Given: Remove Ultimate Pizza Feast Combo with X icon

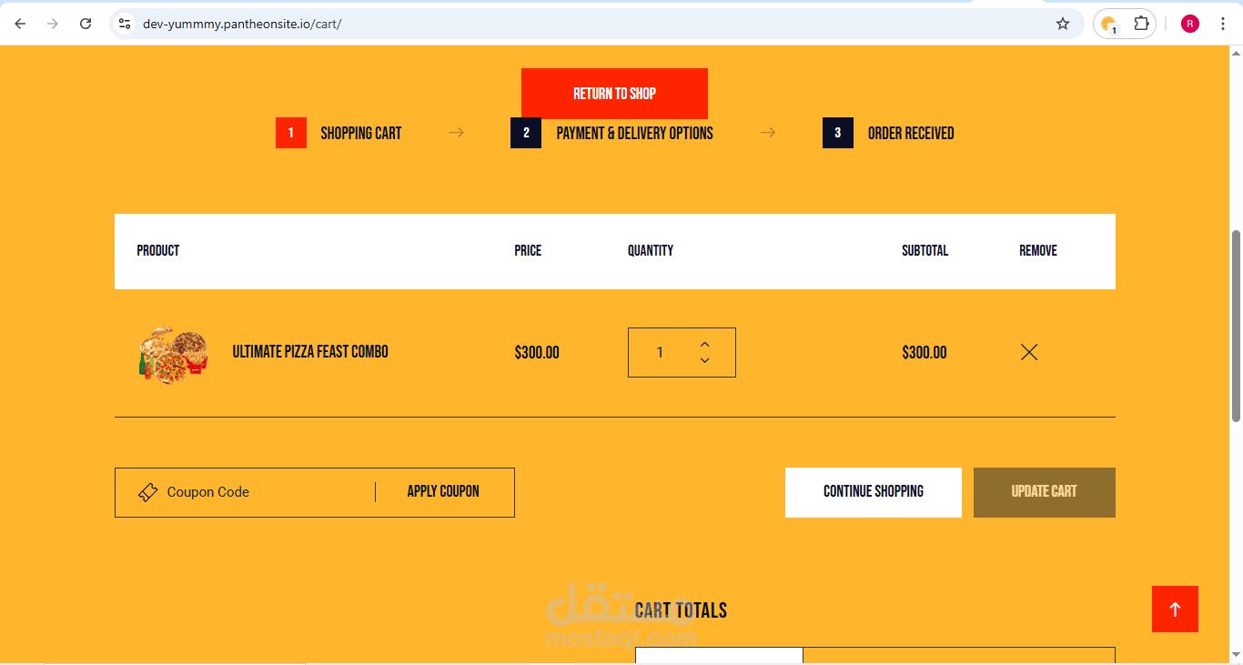Looking at the screenshot, I should pos(1029,352).
